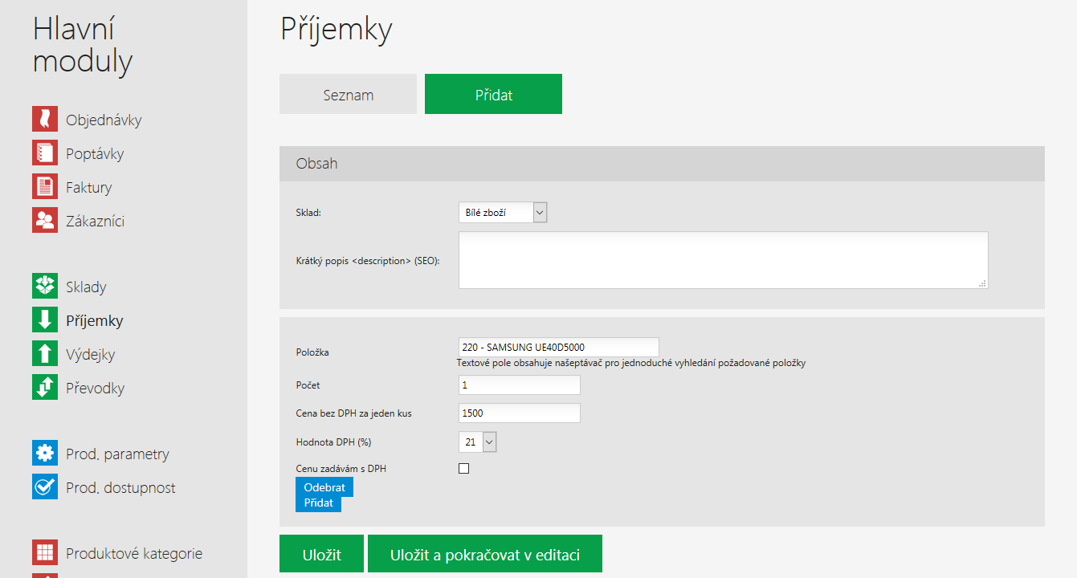
Task: Focus the Krátký popis description textarea
Action: 723,260
